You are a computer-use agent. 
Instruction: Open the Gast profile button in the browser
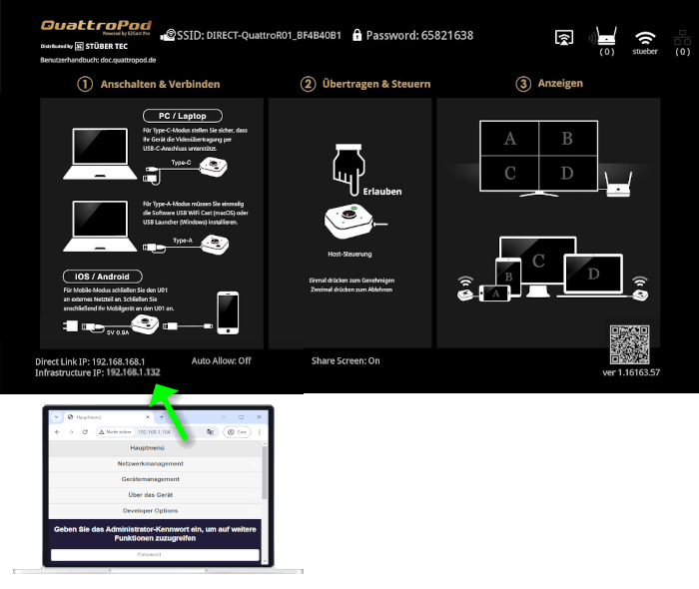[x=237, y=431]
